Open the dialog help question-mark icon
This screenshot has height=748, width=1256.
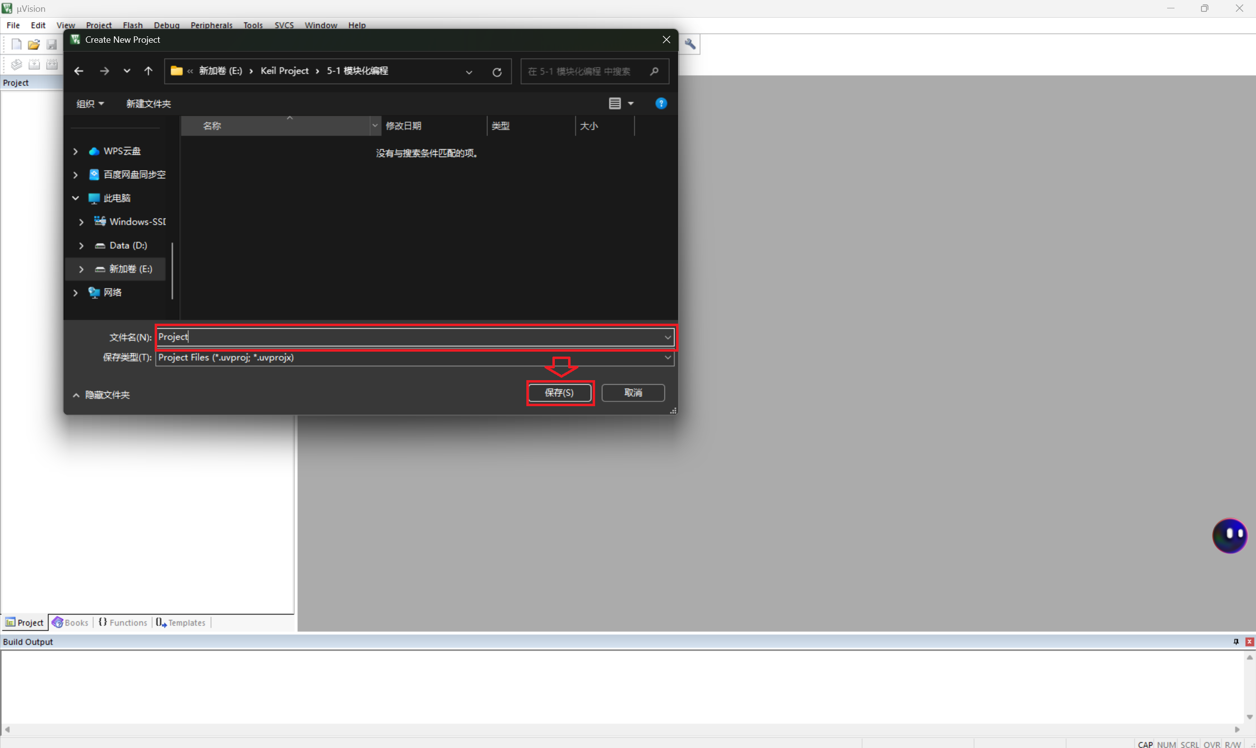[660, 103]
